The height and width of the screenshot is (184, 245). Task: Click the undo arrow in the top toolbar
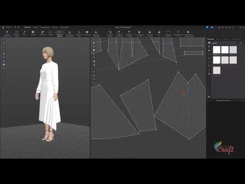[110, 32]
